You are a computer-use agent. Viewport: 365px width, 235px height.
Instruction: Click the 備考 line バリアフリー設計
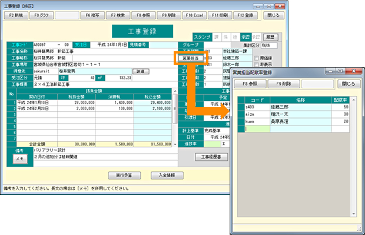(x=105, y=150)
